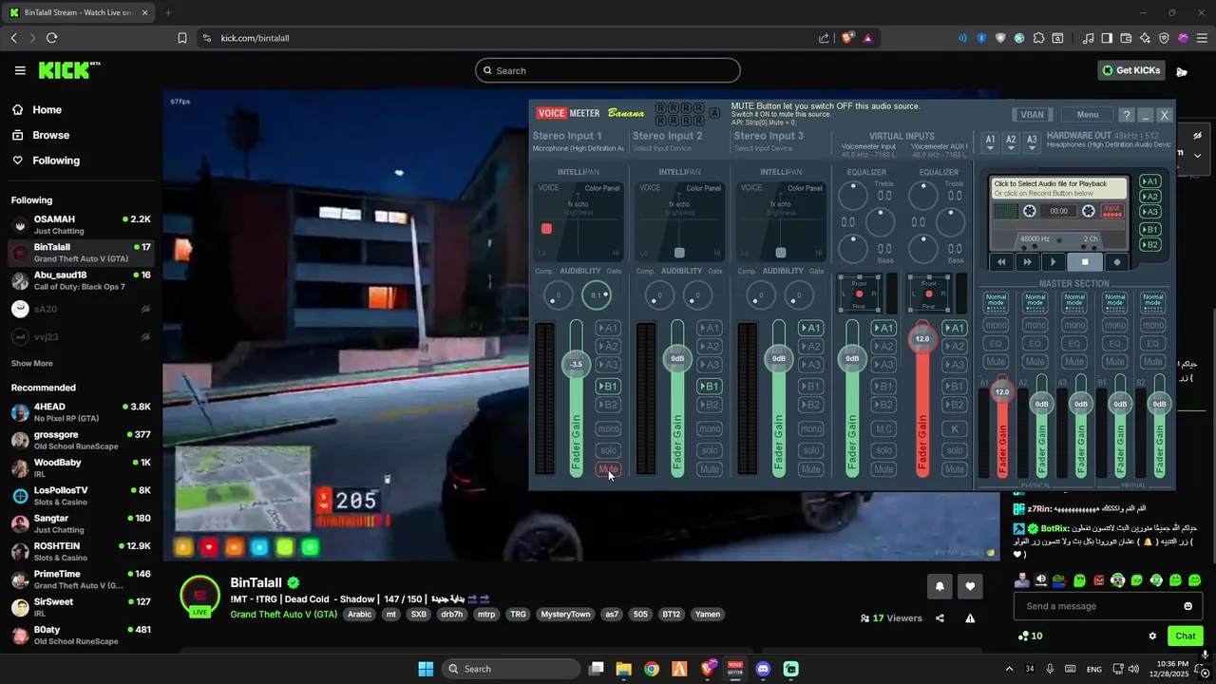Click the notification bell under the stream
Image resolution: width=1216 pixels, height=684 pixels.
click(x=940, y=586)
